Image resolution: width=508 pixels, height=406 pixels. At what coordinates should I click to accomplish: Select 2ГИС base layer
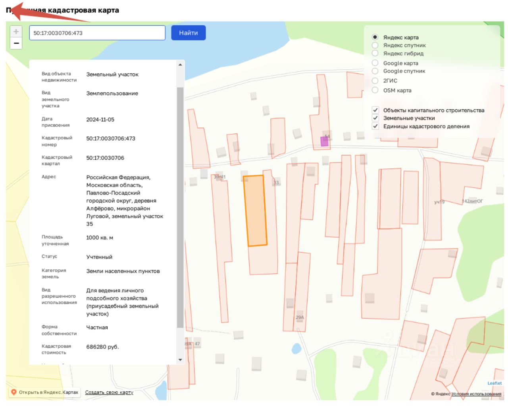pyautogui.click(x=375, y=80)
